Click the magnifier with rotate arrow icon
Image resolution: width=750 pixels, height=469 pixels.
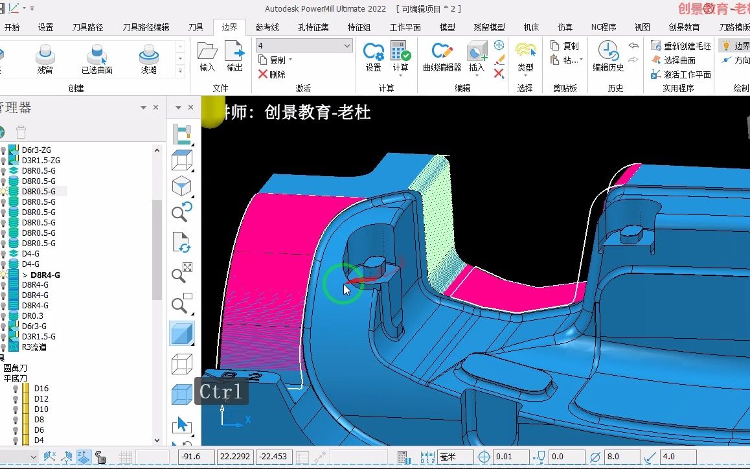point(182,212)
